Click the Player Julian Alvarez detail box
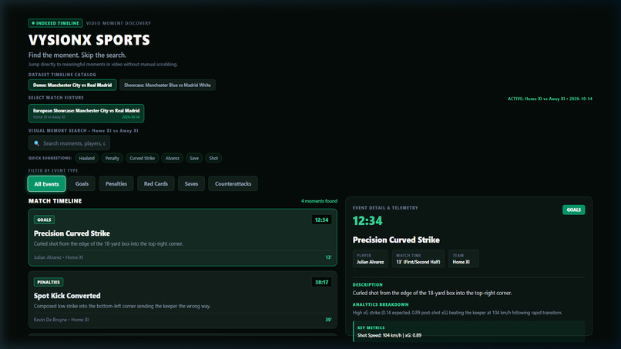This screenshot has width=621, height=349. 371,259
